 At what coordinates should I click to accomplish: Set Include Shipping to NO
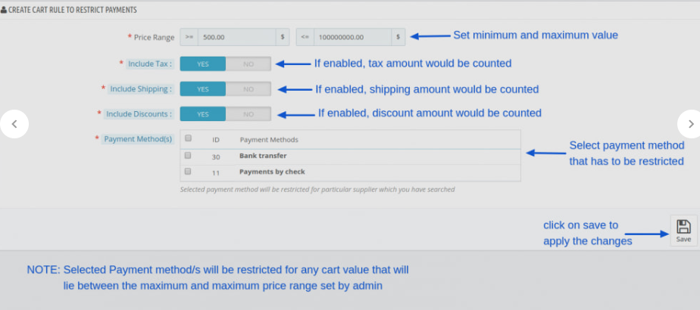(x=248, y=89)
